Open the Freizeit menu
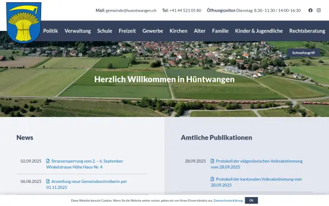Viewport: 329px width, 206px height. pos(127,31)
